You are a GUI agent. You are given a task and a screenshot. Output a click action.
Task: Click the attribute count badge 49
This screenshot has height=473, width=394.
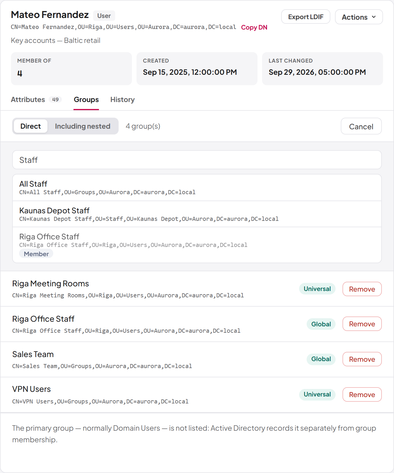pos(55,100)
